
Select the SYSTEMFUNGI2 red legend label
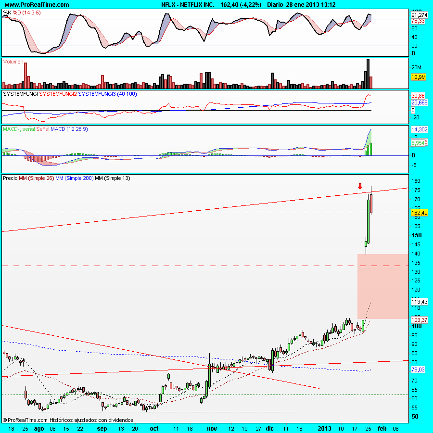58,94
